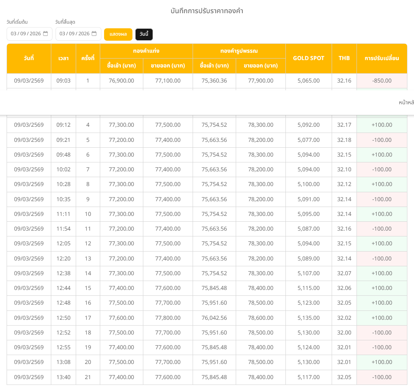Image resolution: width=414 pixels, height=388 pixels.
Task: Click the end date input field
Action: 74,34
